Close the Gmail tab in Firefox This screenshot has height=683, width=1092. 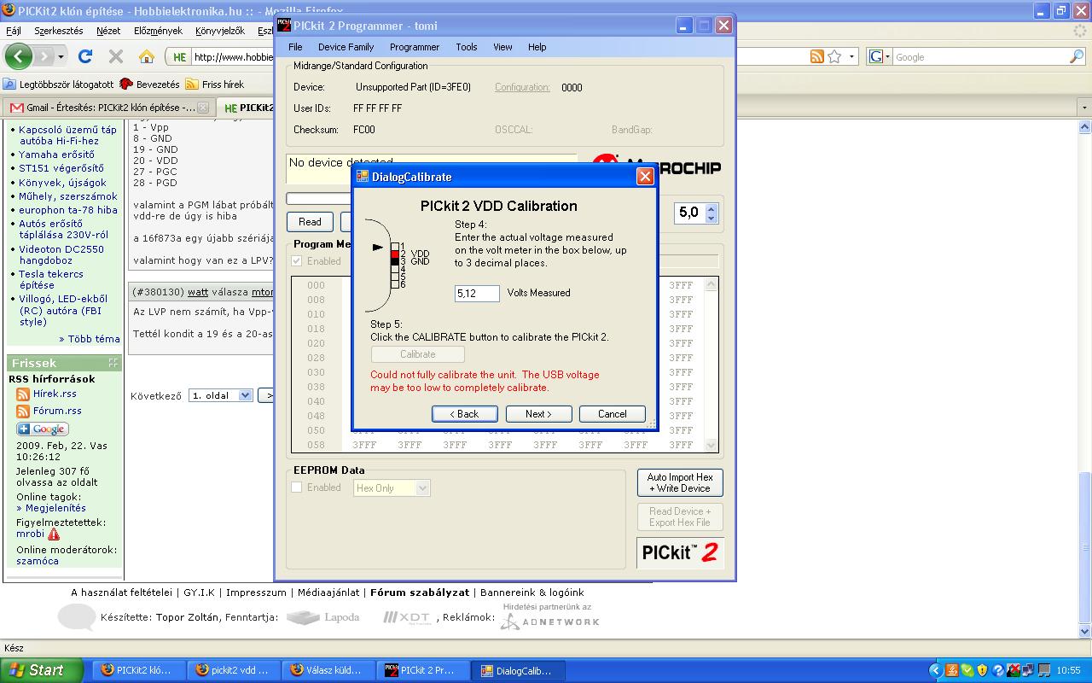point(203,108)
